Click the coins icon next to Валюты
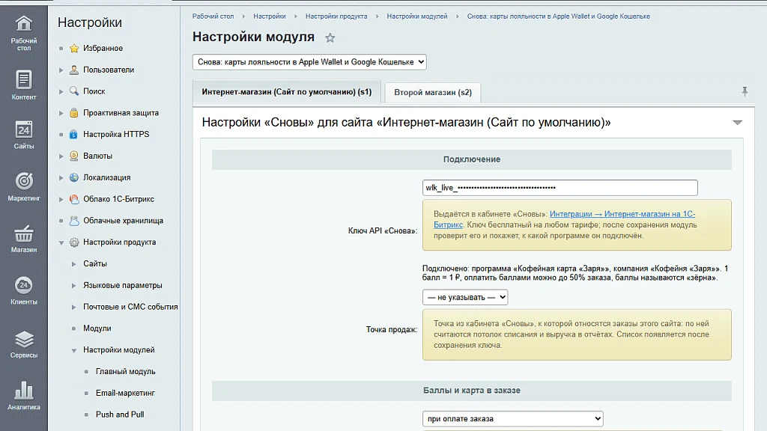Viewport: 767px width, 431px height. click(74, 156)
